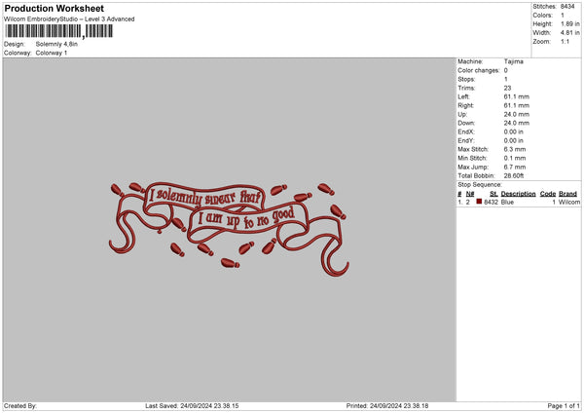This screenshot has width=584, height=413.
Task: Click the Colors value 1
Action: (563, 16)
